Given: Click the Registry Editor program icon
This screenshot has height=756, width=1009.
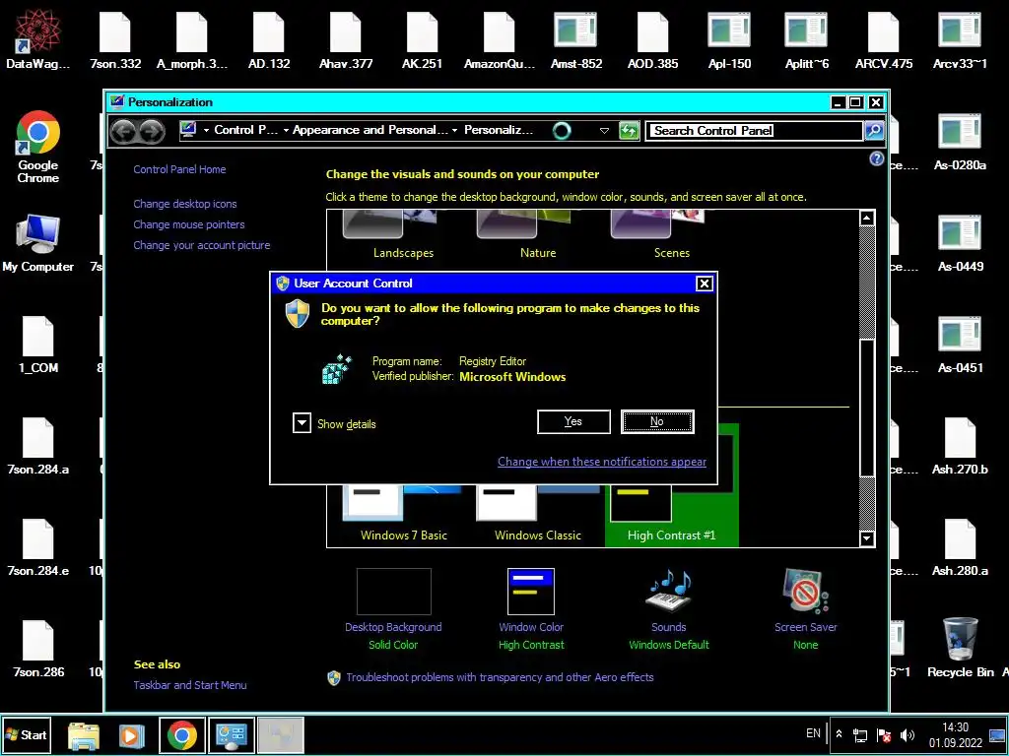Looking at the screenshot, I should point(337,369).
